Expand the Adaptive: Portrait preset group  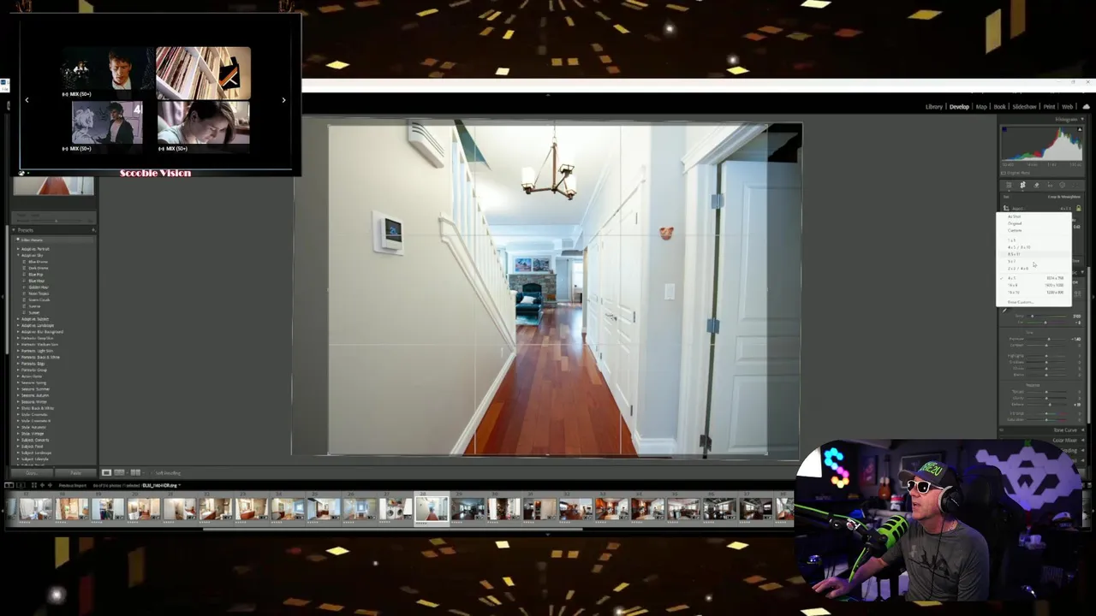pyautogui.click(x=18, y=249)
